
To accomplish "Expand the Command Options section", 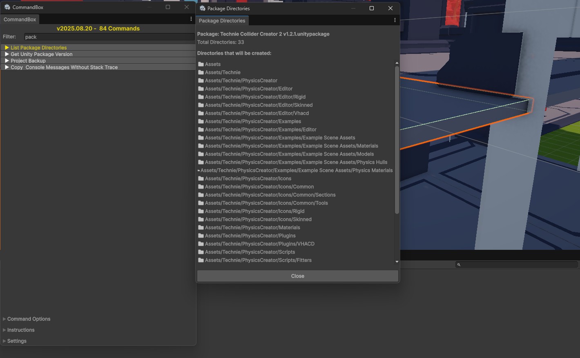I will coord(27,319).
